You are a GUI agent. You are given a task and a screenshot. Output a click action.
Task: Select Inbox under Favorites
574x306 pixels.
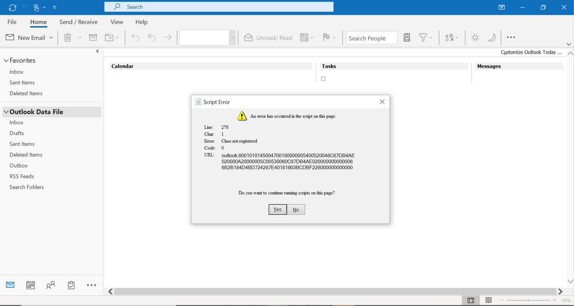click(x=16, y=72)
